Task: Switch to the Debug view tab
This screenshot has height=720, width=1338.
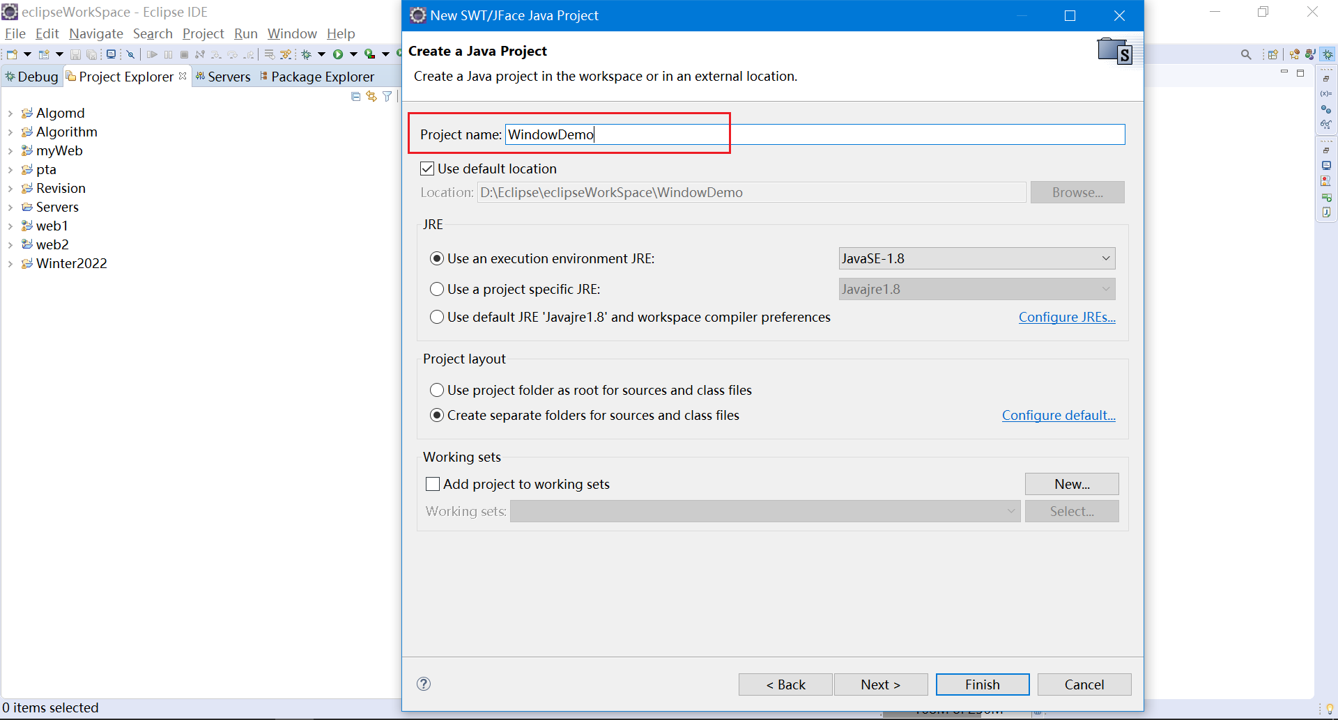Action: coord(32,77)
